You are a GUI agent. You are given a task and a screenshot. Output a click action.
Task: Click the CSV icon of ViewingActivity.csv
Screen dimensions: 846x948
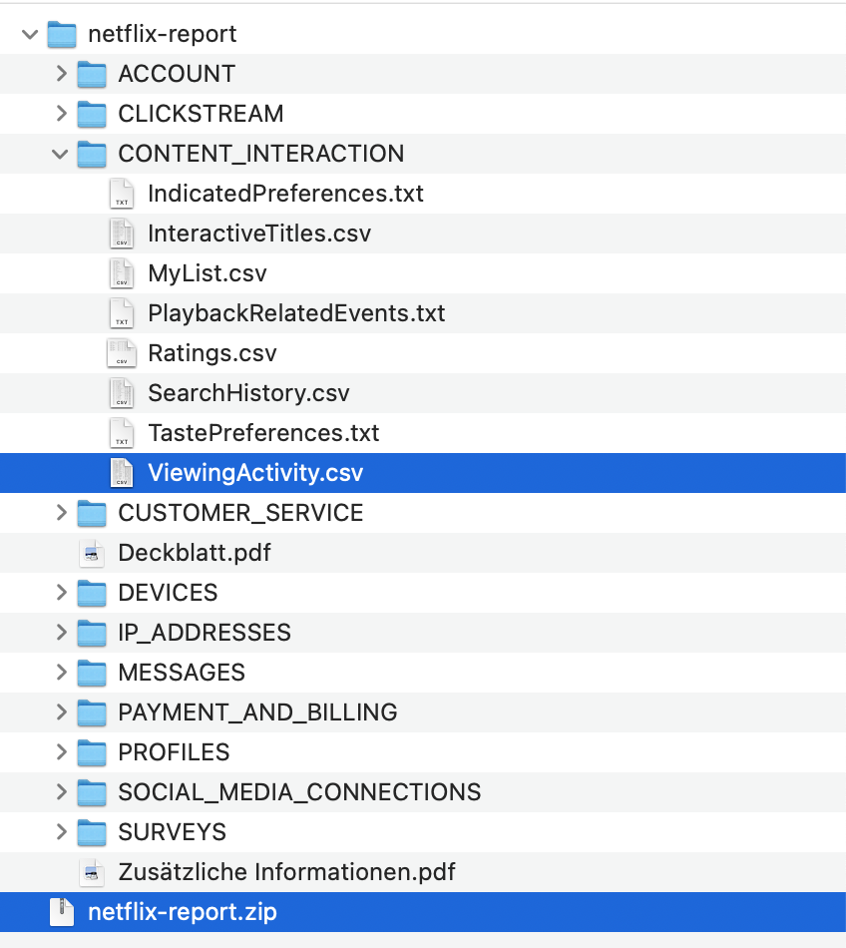click(x=122, y=473)
